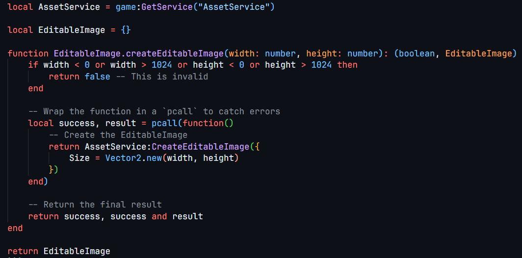Click the then keyword
Viewport: 522px width, 258px height.
pyautogui.click(x=347, y=65)
